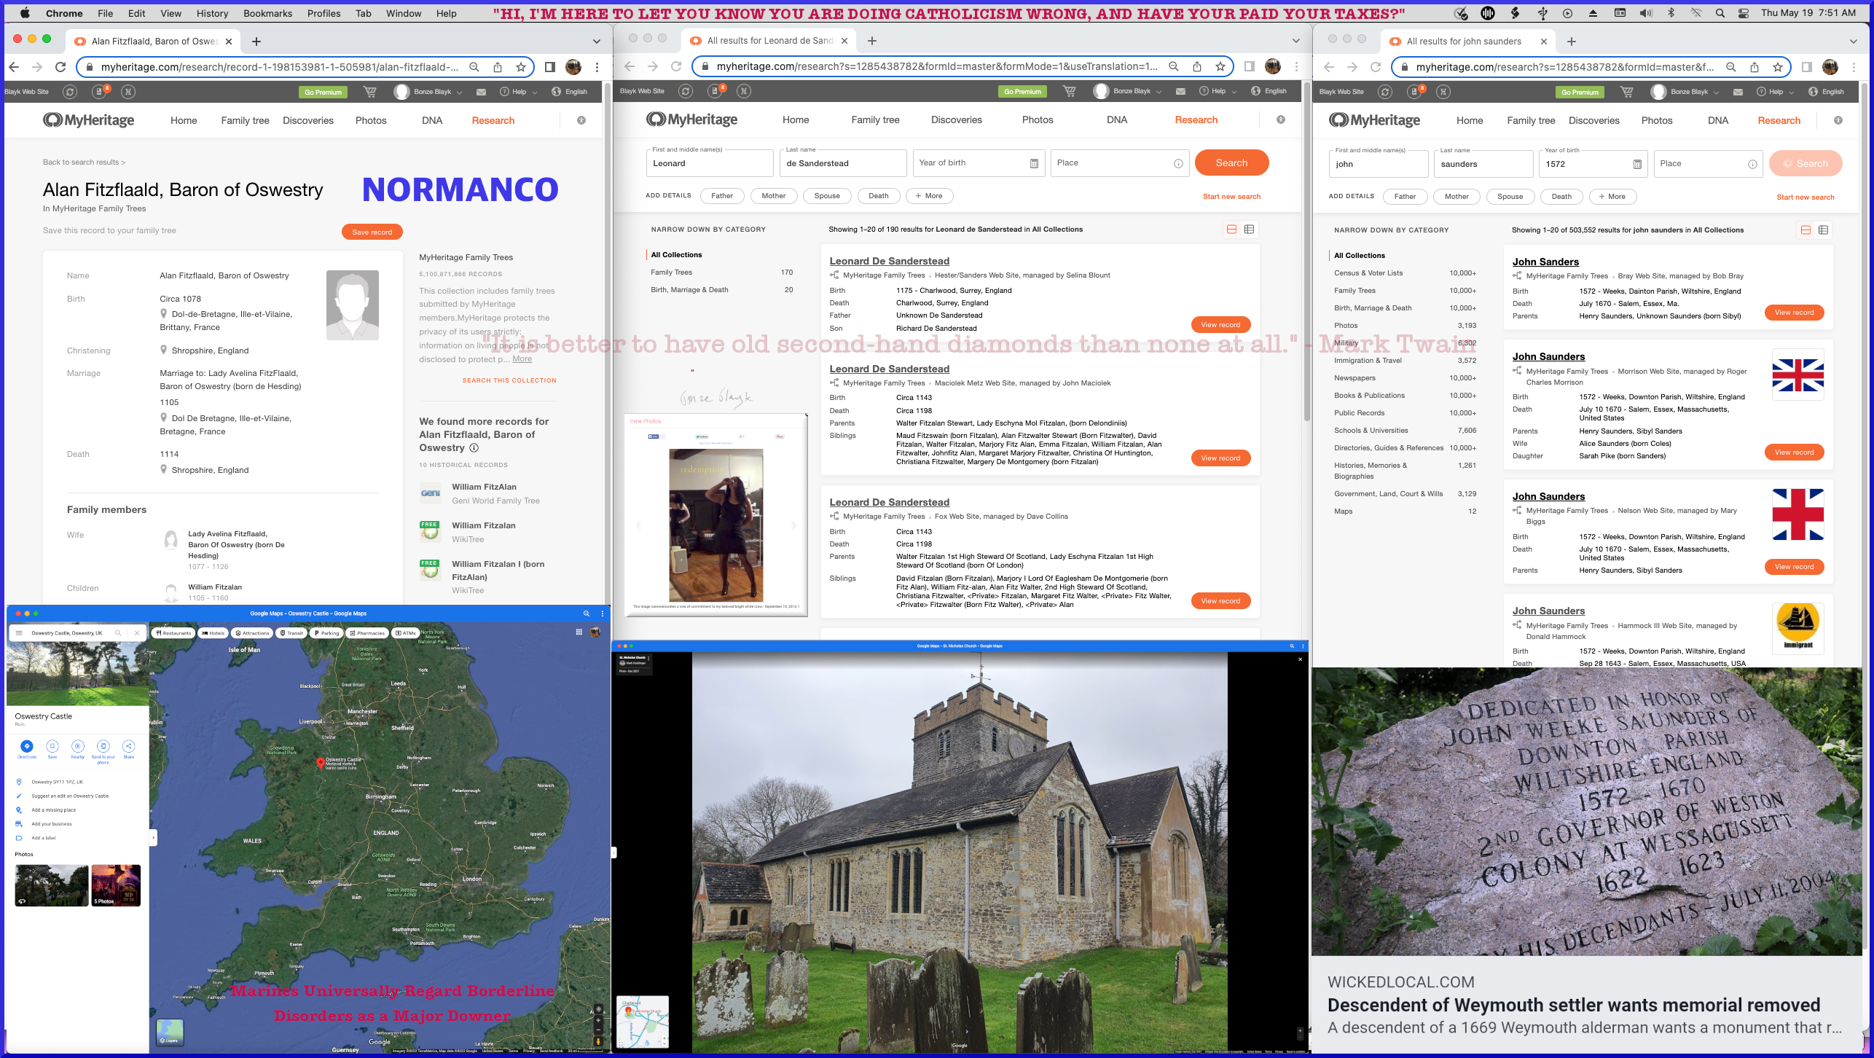Open the tab search chevron in the Alan Fitzflaald window
This screenshot has height=1058, width=1874.
597,42
